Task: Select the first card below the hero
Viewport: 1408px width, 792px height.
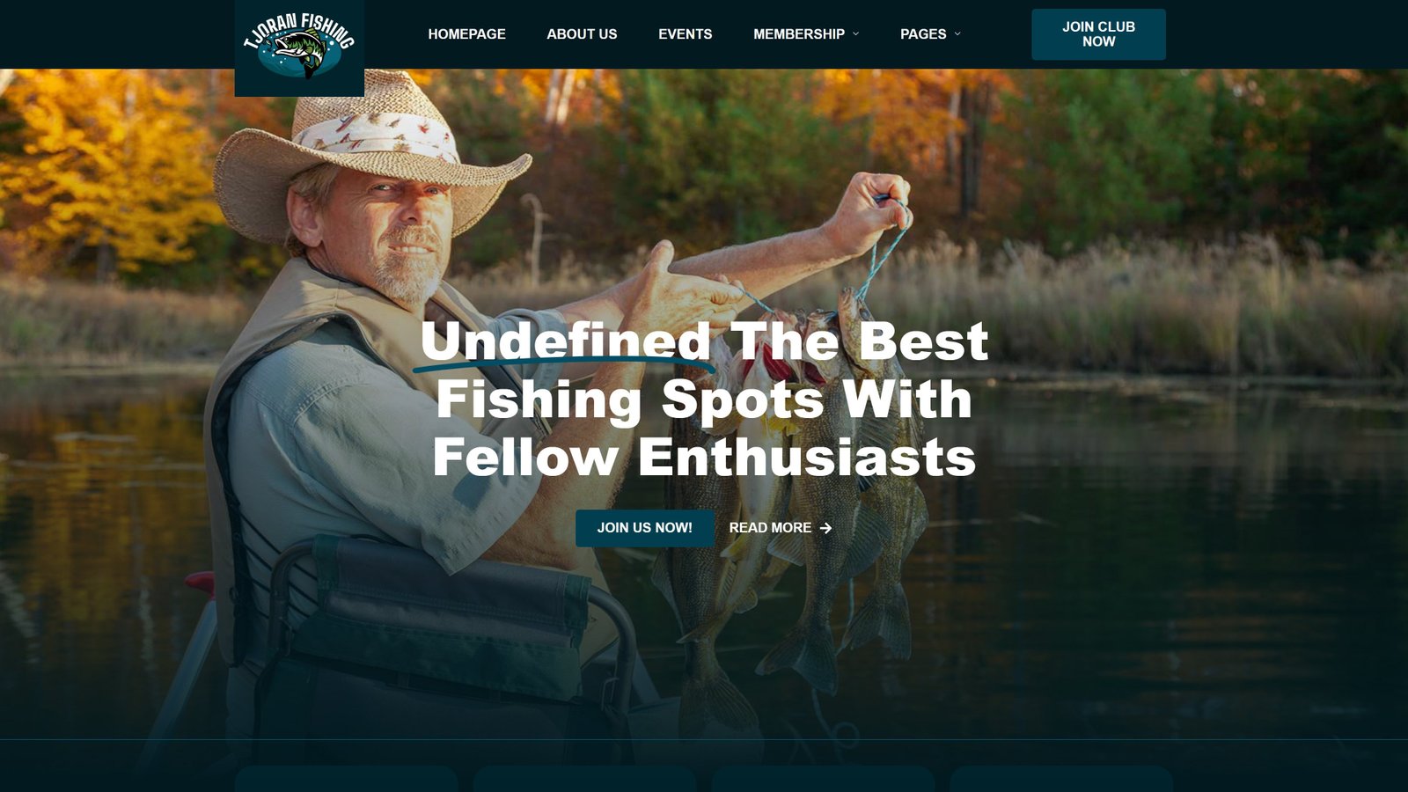Action: tap(347, 779)
